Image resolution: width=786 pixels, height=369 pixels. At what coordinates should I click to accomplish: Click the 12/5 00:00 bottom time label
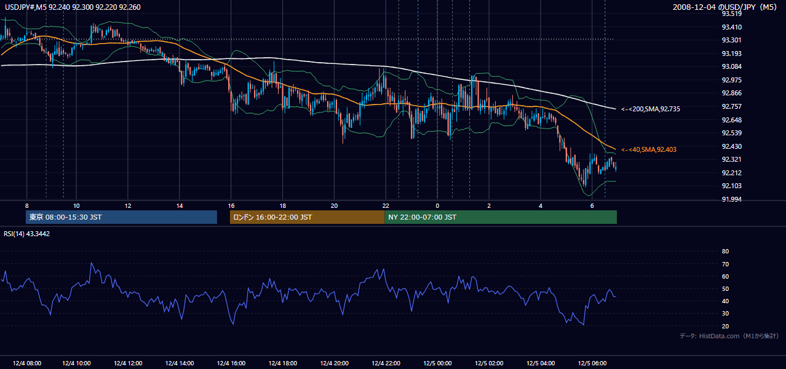[x=438, y=363]
